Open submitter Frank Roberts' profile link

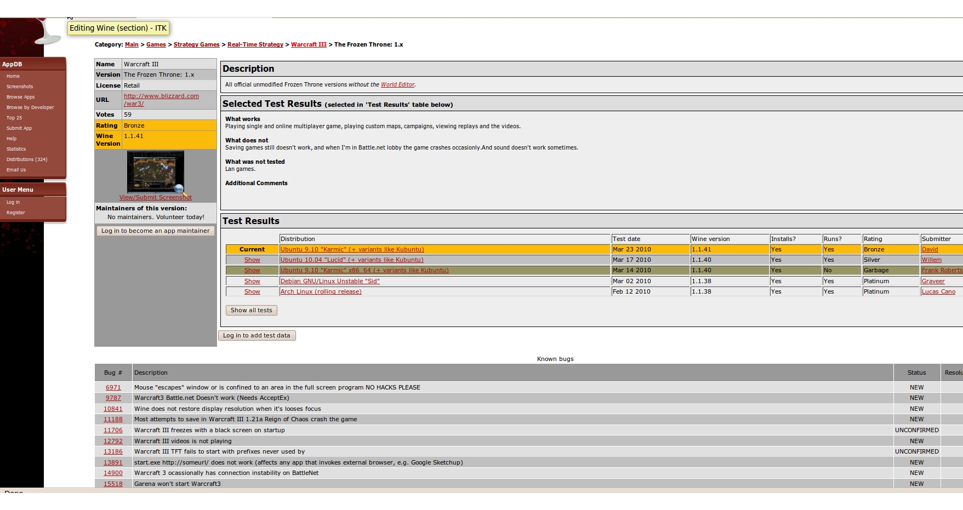point(942,271)
